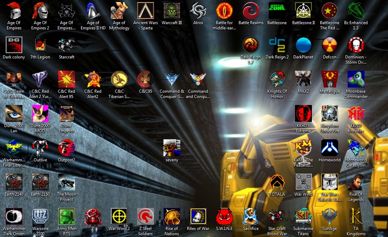Launch the Warcraft III icon
This screenshot has width=388, height=237.
click(x=172, y=11)
